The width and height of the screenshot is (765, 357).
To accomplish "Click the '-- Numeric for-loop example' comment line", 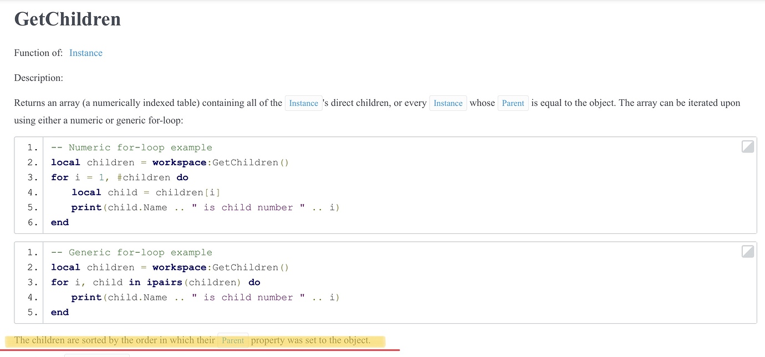I will 131,147.
